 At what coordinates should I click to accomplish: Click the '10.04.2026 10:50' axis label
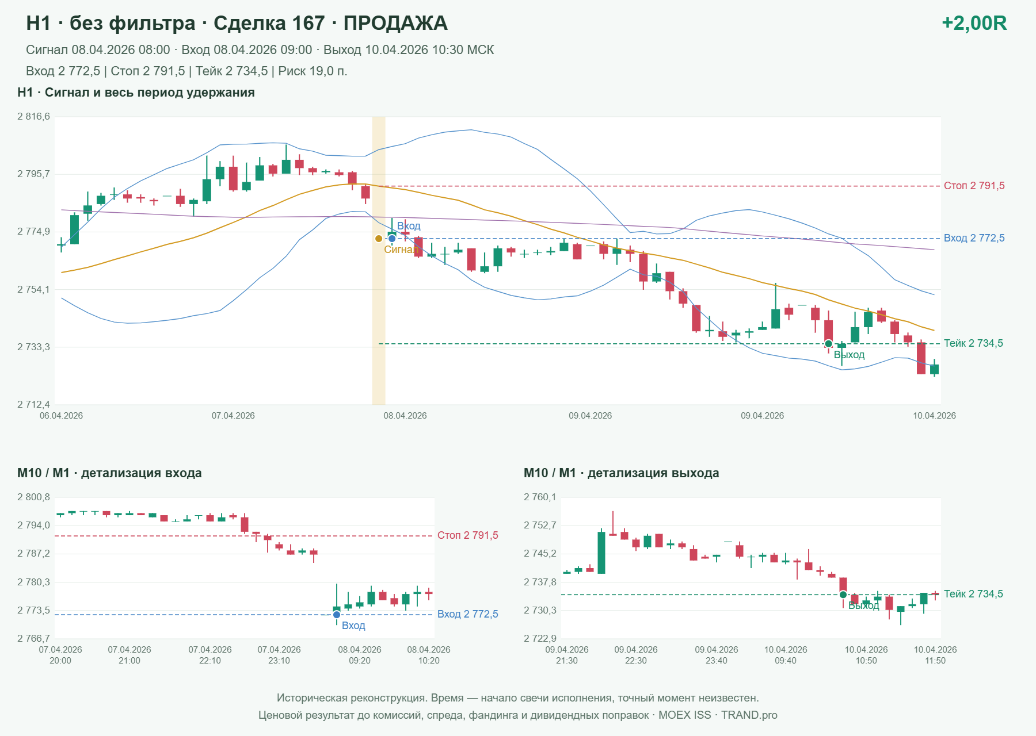coord(866,655)
